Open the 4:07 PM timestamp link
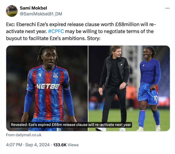Image resolution: width=175 pixels, height=154 pixels. click(14, 145)
